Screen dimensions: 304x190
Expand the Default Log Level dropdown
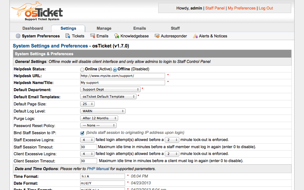coord(103,111)
